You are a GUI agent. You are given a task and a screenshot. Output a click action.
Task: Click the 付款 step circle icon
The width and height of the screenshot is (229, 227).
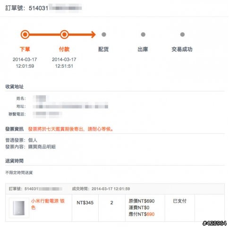(64, 35)
